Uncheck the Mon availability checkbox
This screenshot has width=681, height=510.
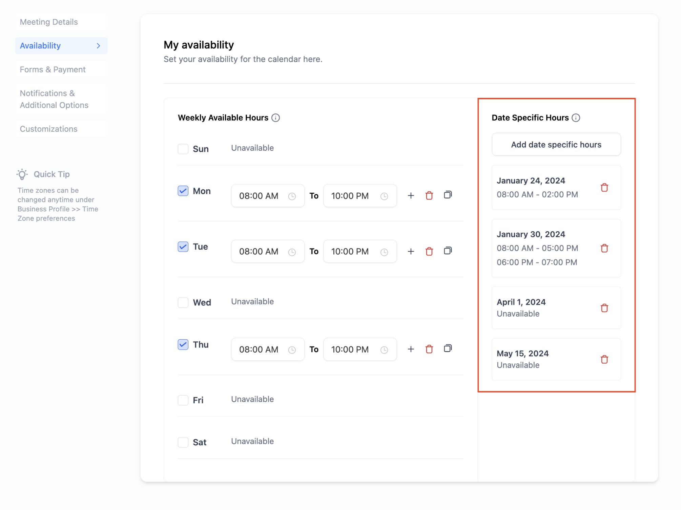coord(183,191)
